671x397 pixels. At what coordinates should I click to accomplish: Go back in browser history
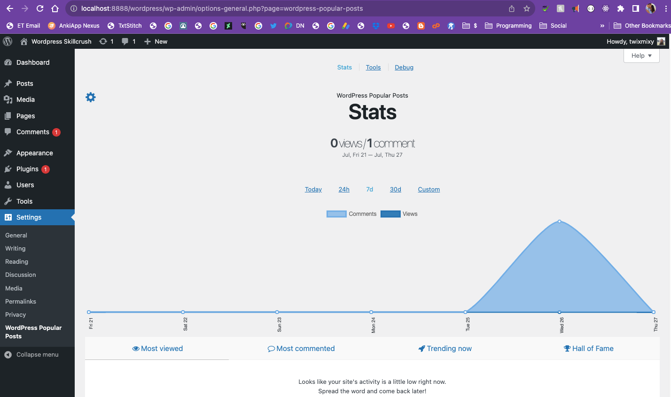click(x=10, y=8)
